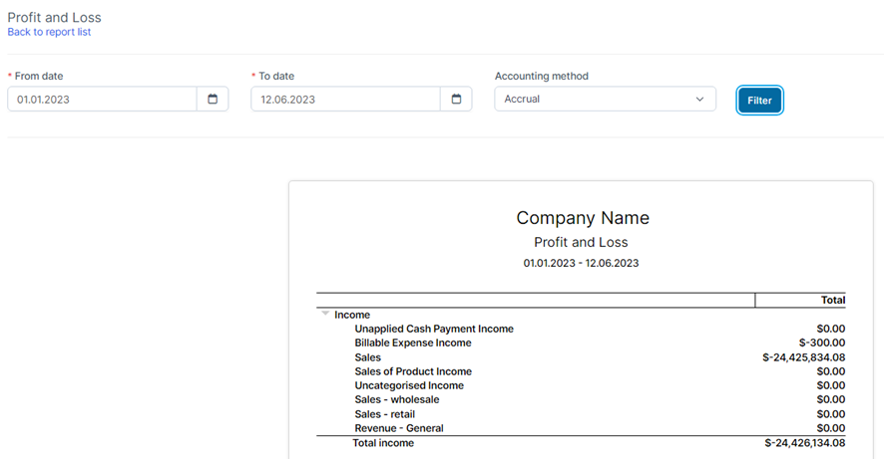Screen dimensions: 884x459
Task: Click the Total income row label
Action: pos(383,443)
